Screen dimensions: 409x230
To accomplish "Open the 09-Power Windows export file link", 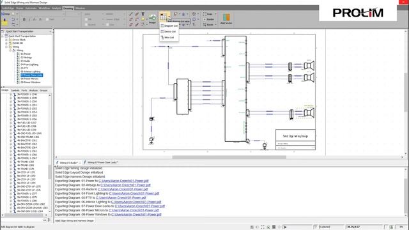I will pyautogui.click(x=136, y=215).
